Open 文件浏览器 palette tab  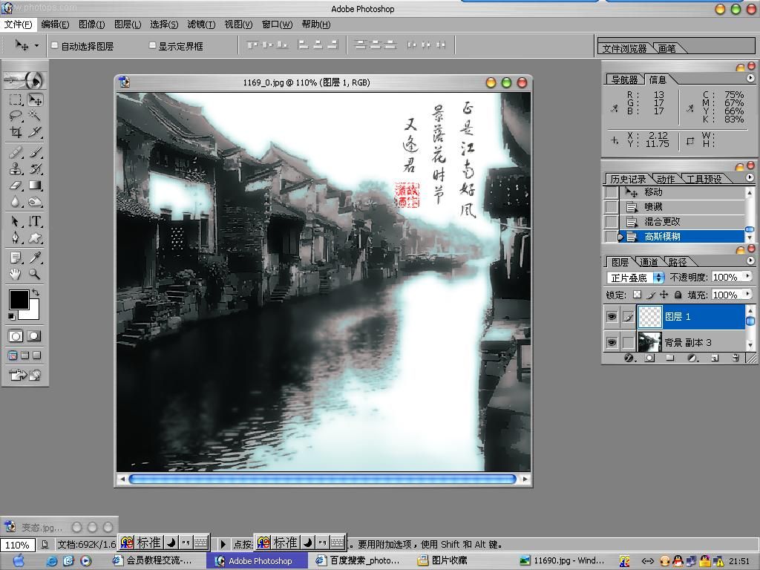coord(624,48)
